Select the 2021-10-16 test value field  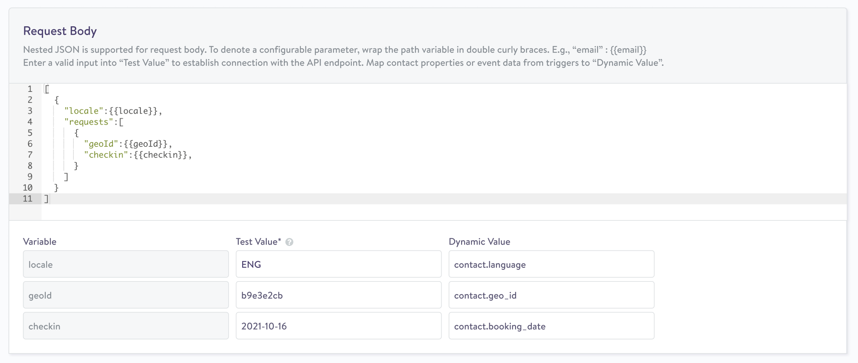(x=338, y=326)
